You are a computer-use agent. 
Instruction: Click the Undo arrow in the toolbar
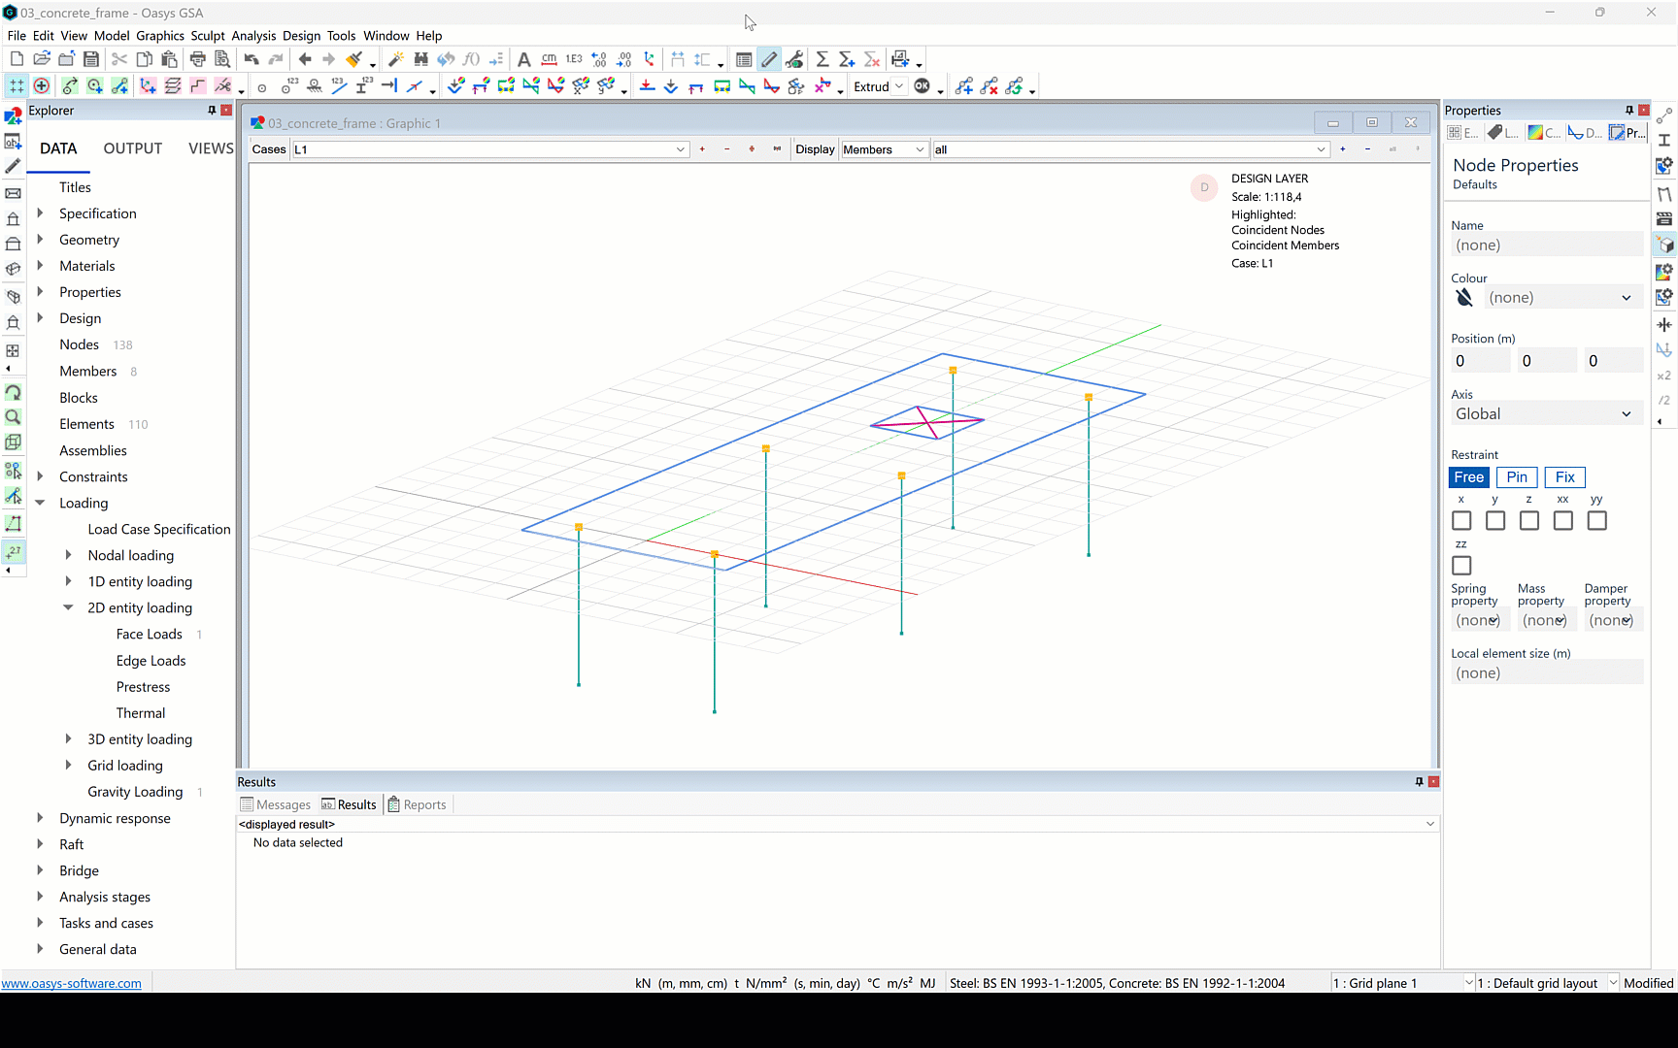coord(251,58)
